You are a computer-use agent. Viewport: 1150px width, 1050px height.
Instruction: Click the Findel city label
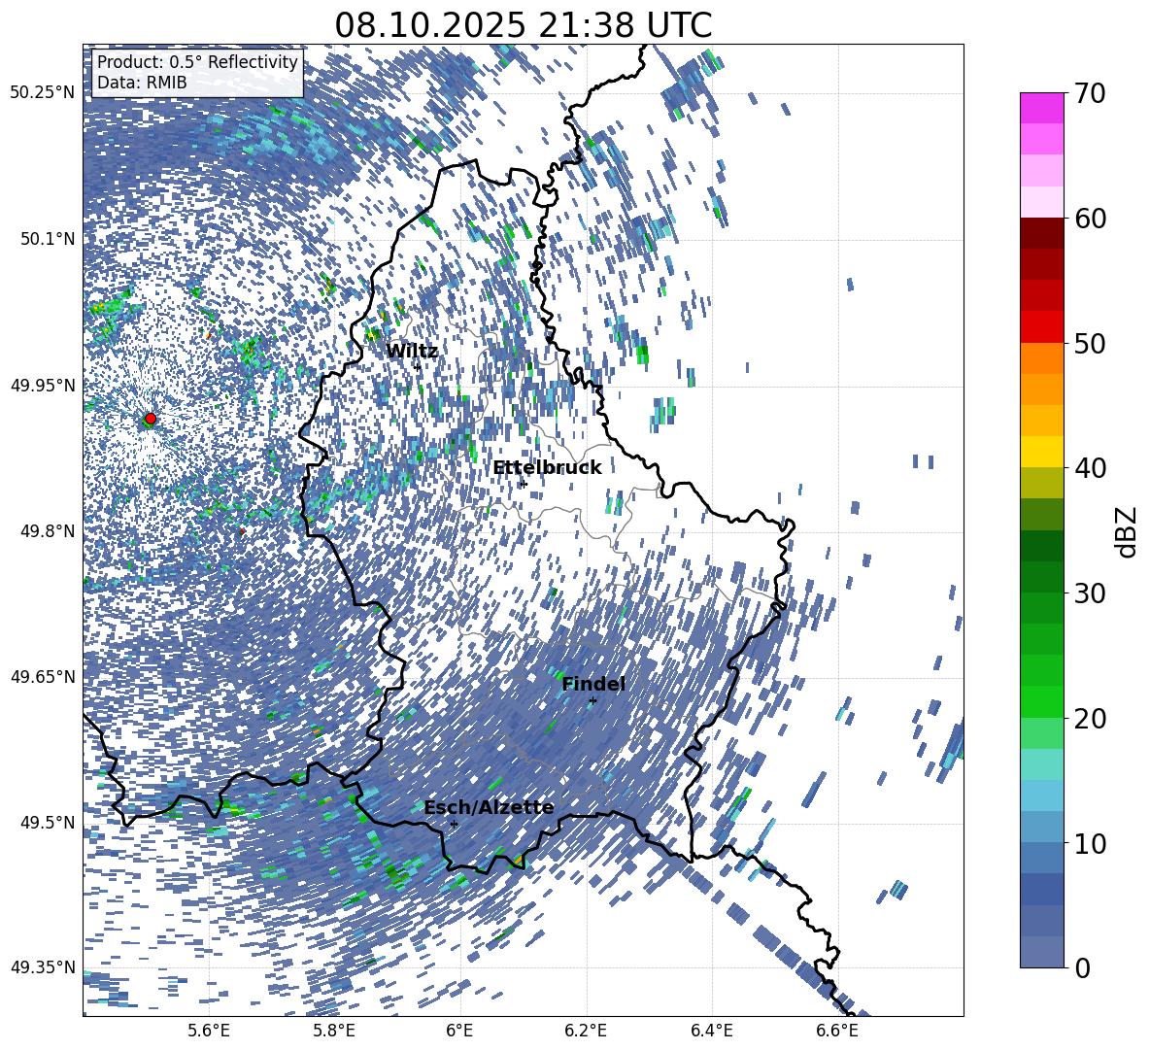point(593,684)
